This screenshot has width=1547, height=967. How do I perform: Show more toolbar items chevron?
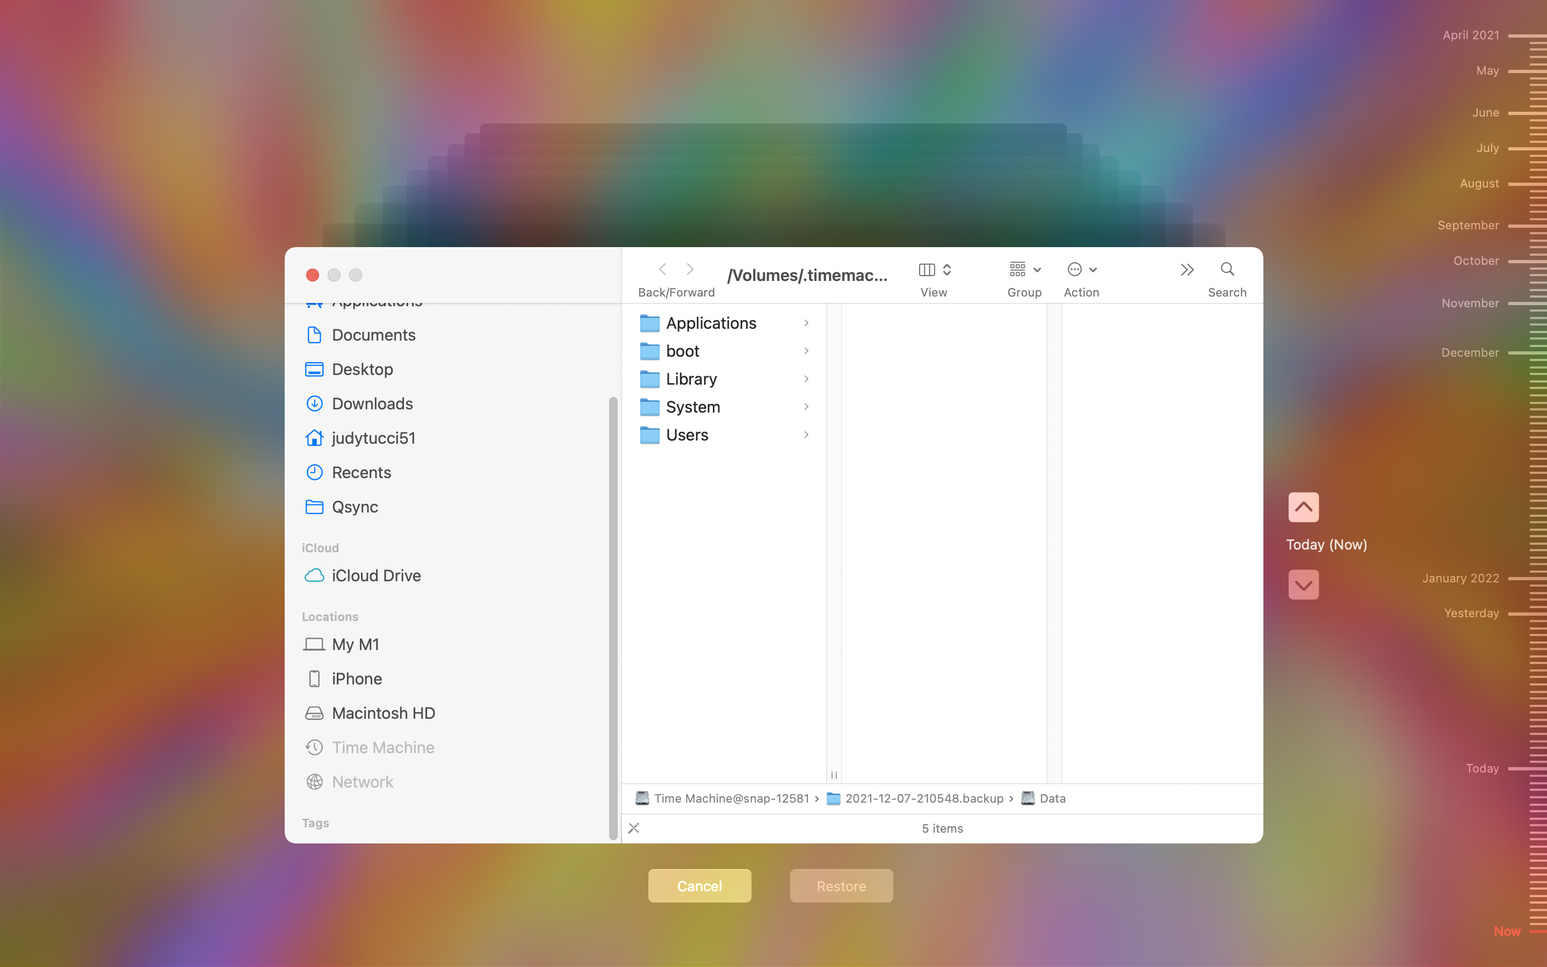(1187, 269)
